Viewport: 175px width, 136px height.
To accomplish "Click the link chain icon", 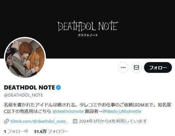I will (6, 121).
